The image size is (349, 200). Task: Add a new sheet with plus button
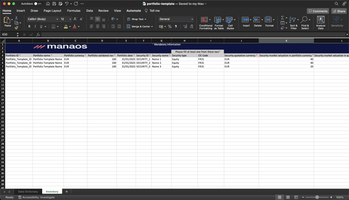click(67, 192)
